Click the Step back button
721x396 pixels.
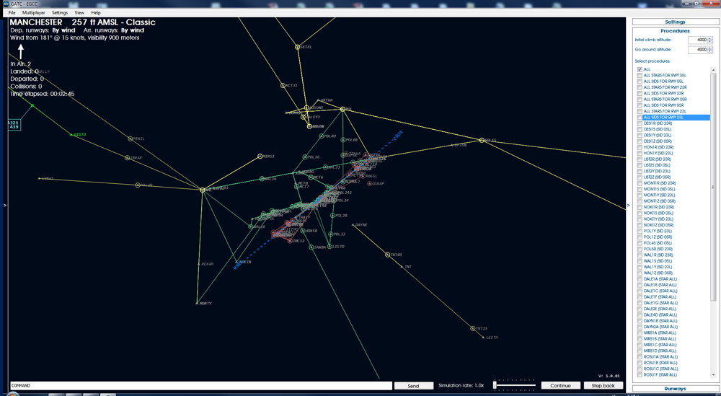pyautogui.click(x=603, y=386)
